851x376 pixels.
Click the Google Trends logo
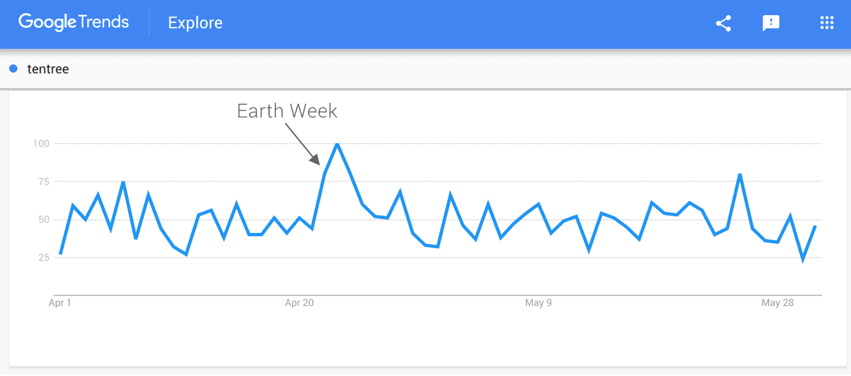(x=74, y=22)
